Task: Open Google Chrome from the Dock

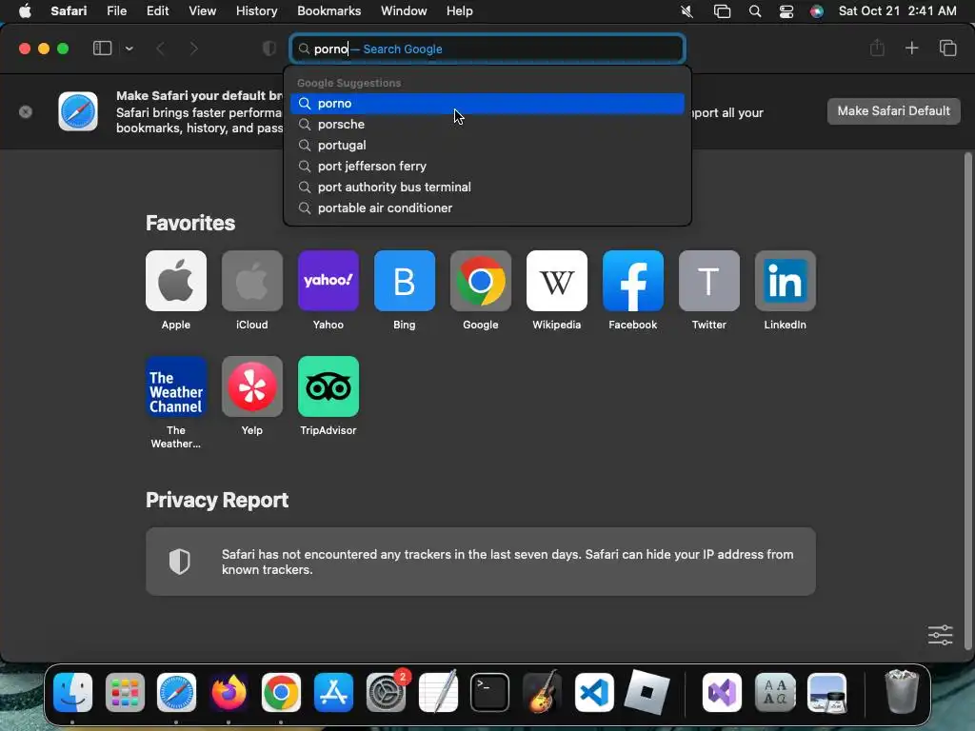Action: [x=281, y=692]
